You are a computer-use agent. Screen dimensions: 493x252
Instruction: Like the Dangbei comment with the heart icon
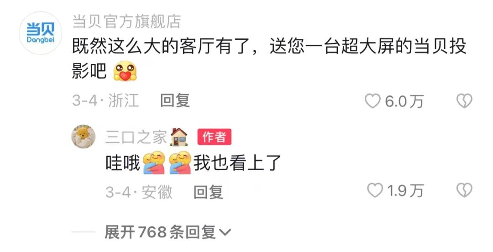point(372,101)
